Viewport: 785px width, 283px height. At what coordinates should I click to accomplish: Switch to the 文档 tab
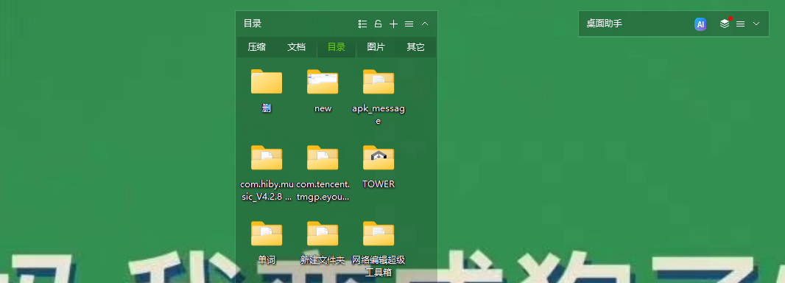[x=296, y=47]
